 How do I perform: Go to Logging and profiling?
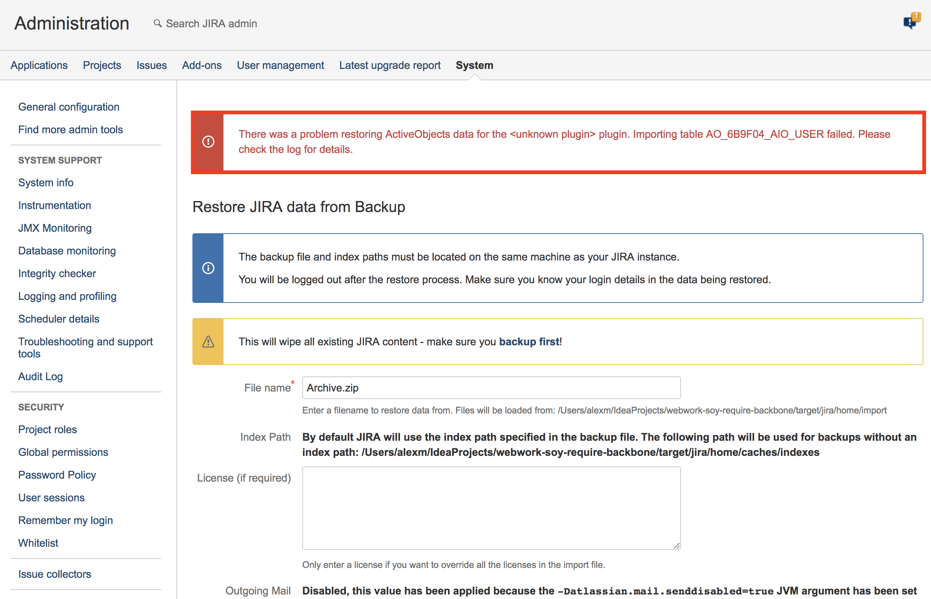point(67,296)
